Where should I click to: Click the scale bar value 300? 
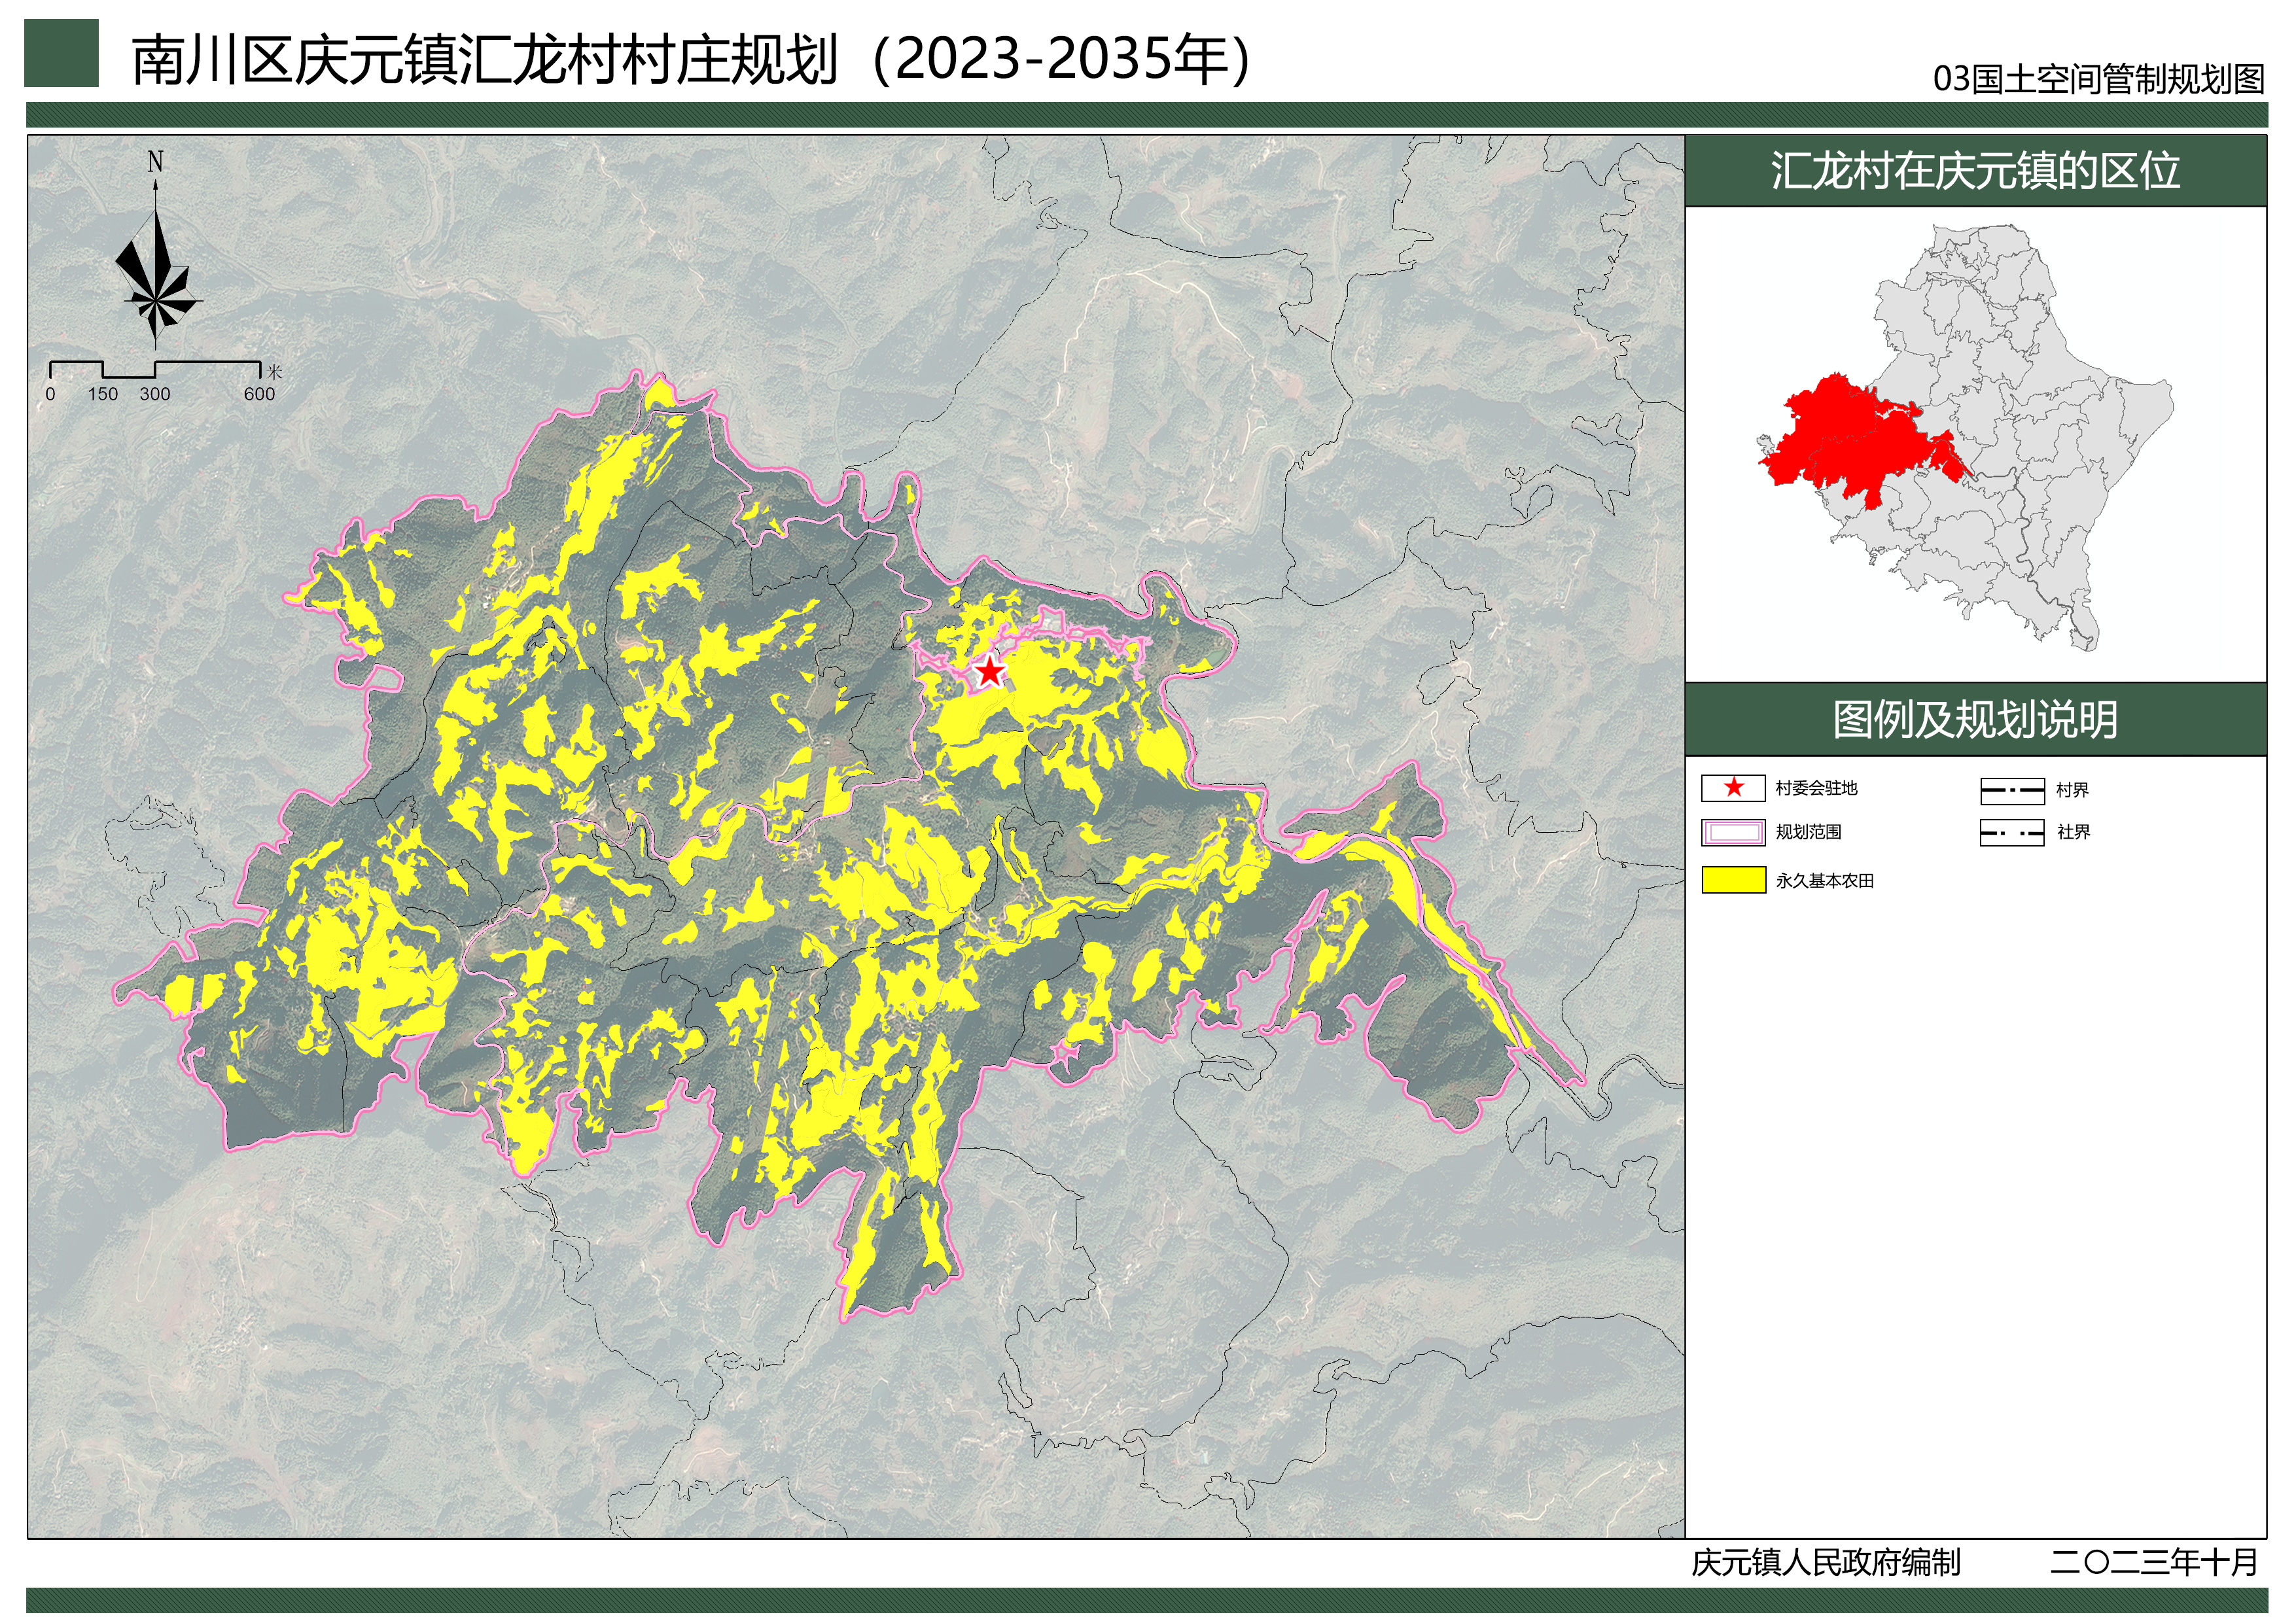tap(155, 394)
